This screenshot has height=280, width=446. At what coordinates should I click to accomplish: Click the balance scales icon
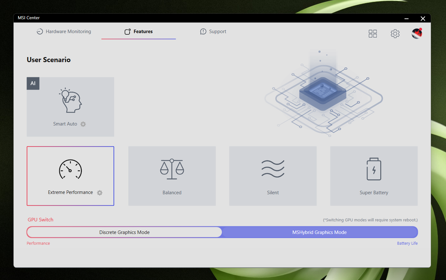click(x=172, y=169)
